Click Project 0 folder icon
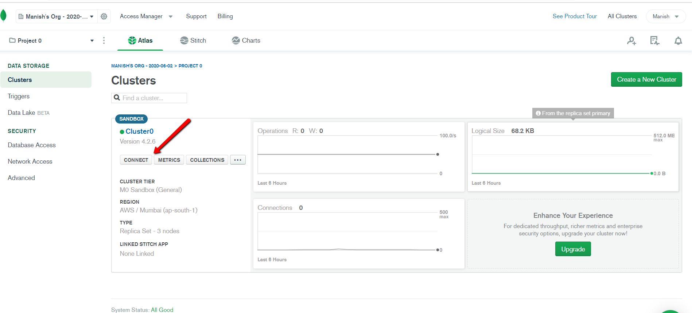 click(12, 40)
